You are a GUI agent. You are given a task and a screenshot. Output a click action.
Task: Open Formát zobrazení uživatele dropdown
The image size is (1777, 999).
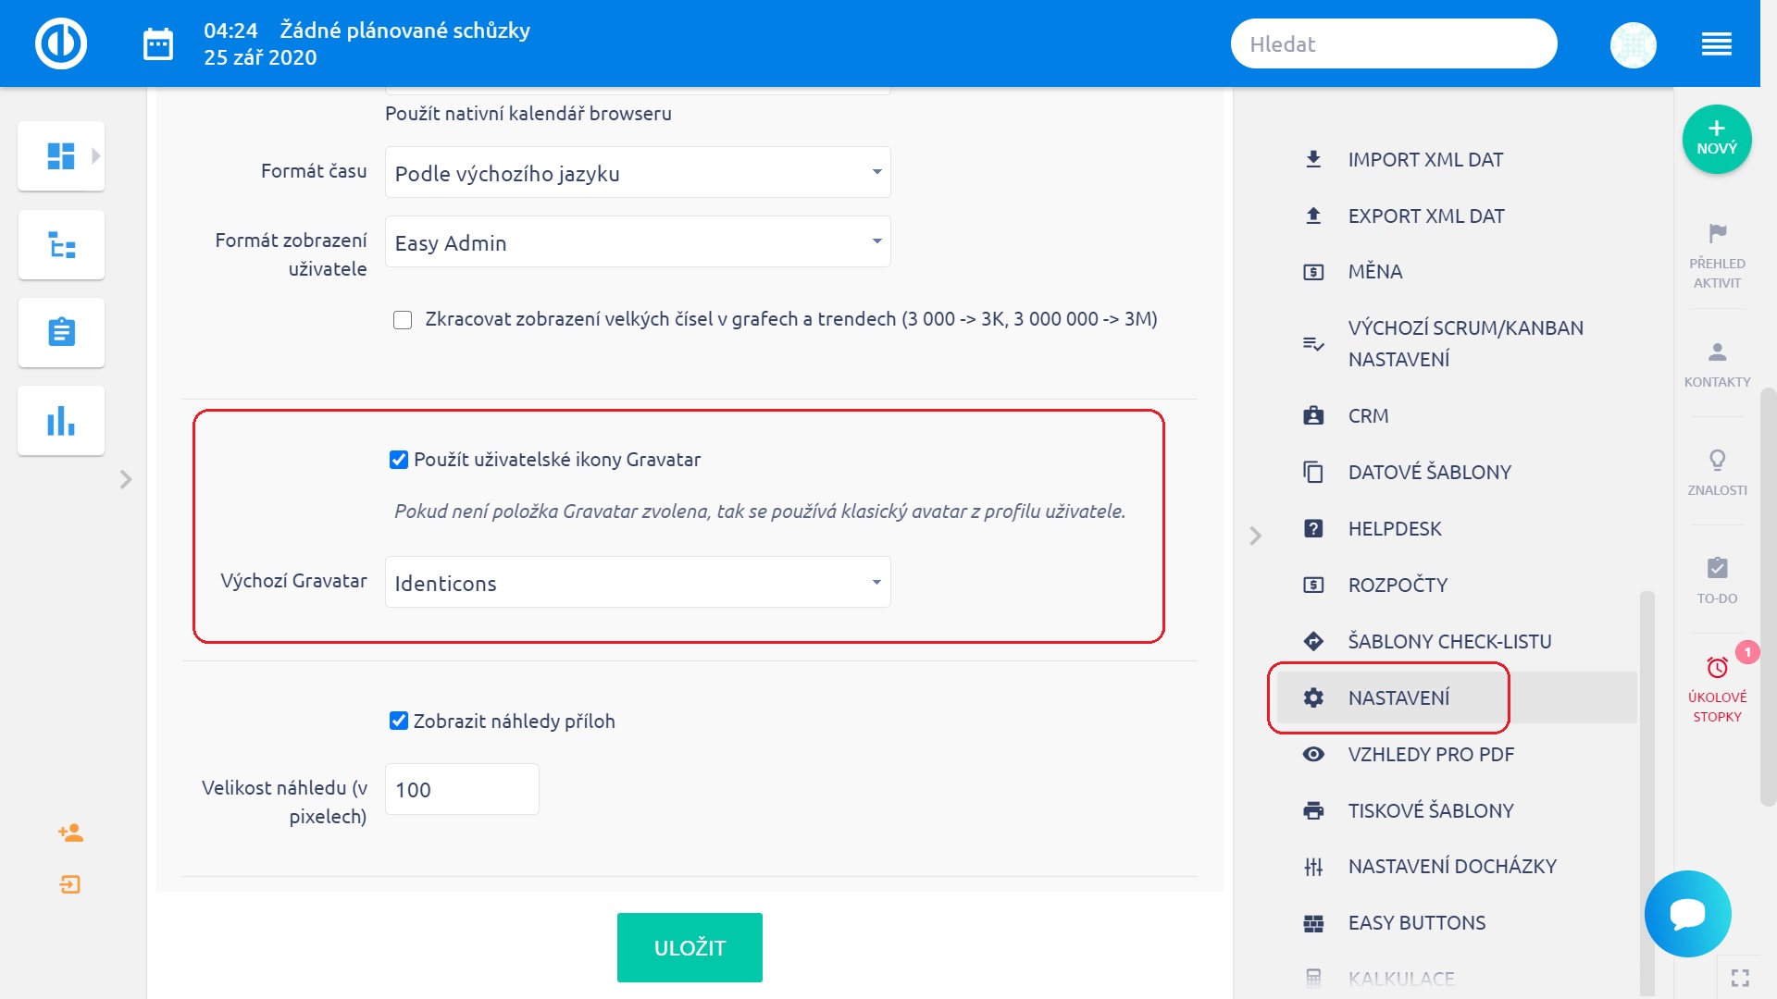tap(638, 241)
